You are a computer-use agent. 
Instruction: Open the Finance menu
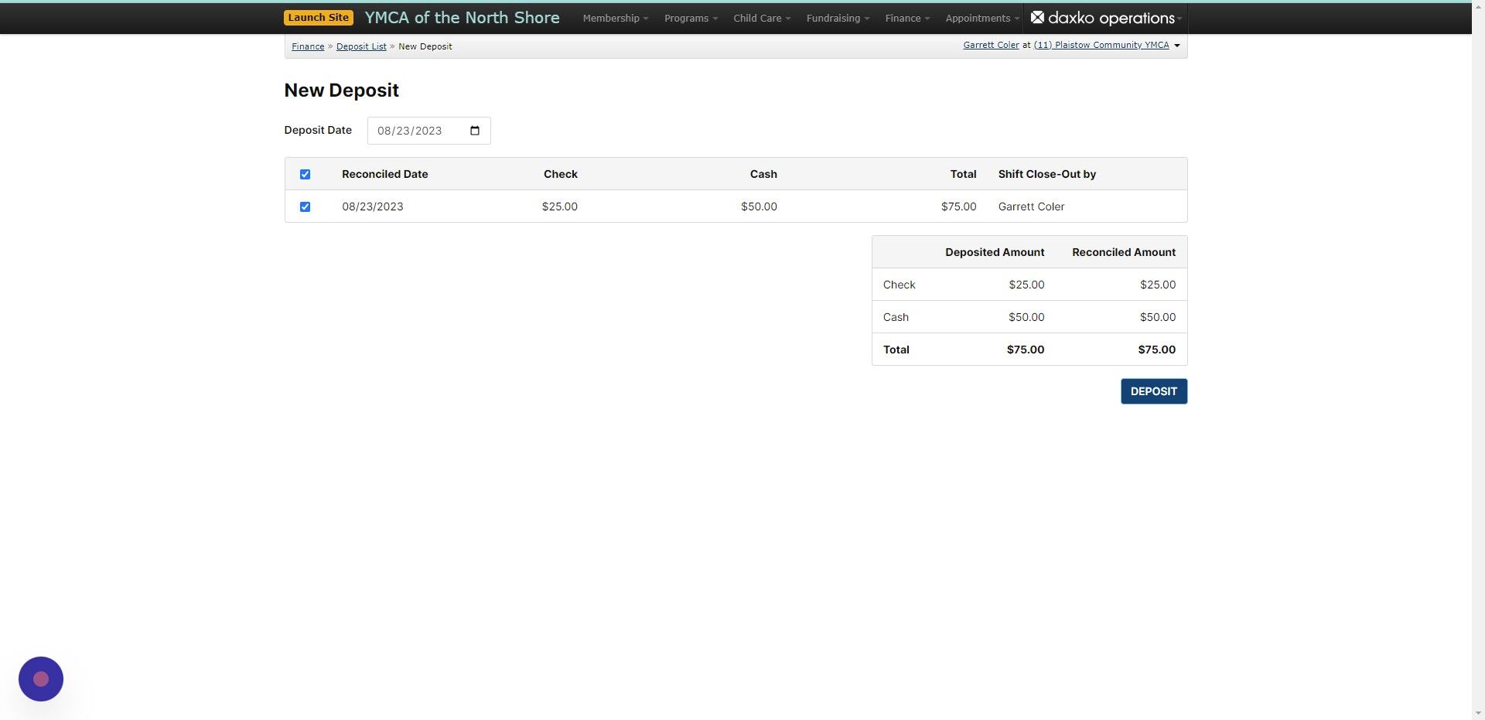point(907,18)
